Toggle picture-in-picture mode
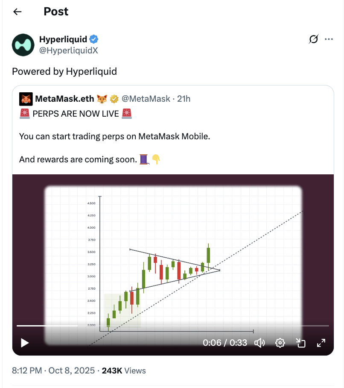Image resolution: width=344 pixels, height=388 pixels. pyautogui.click(x=301, y=343)
